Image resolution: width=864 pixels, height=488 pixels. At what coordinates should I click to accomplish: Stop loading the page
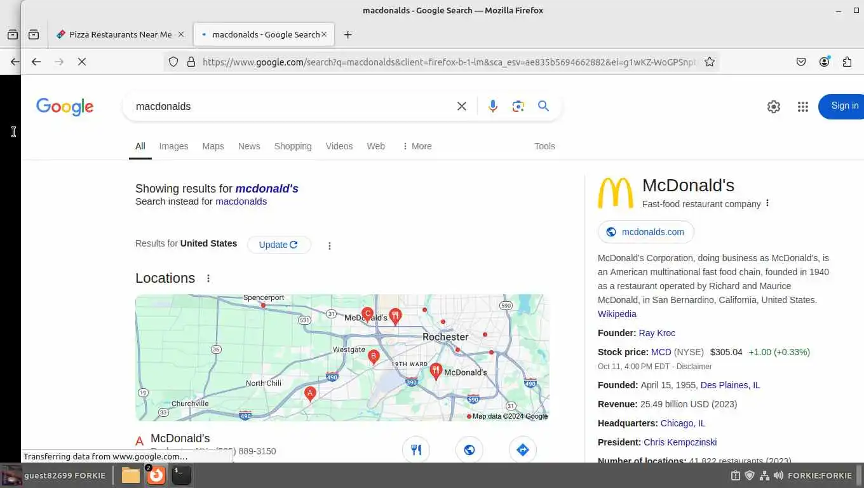click(82, 62)
